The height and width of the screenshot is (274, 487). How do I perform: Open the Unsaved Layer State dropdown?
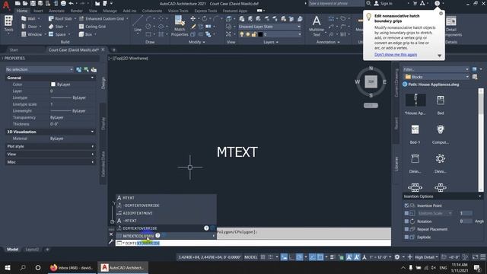pyautogui.click(x=269, y=27)
